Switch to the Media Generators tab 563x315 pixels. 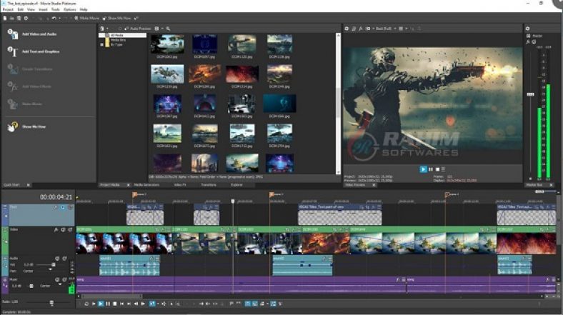[x=147, y=184]
